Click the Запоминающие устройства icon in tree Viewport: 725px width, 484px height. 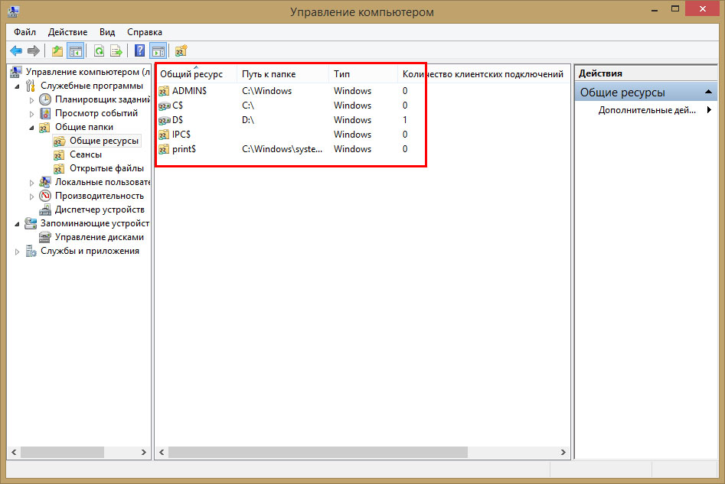[x=31, y=223]
